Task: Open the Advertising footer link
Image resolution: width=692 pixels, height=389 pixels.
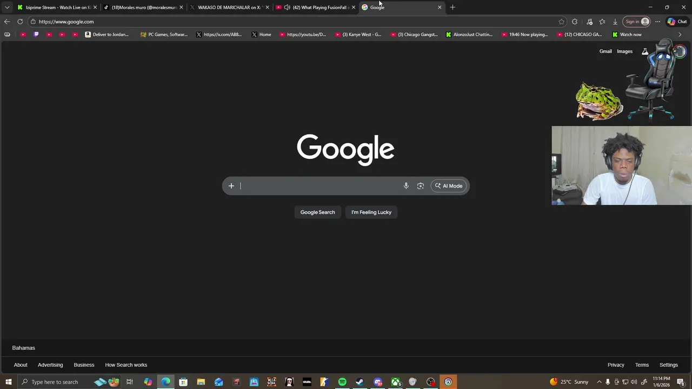Action: pos(50,365)
